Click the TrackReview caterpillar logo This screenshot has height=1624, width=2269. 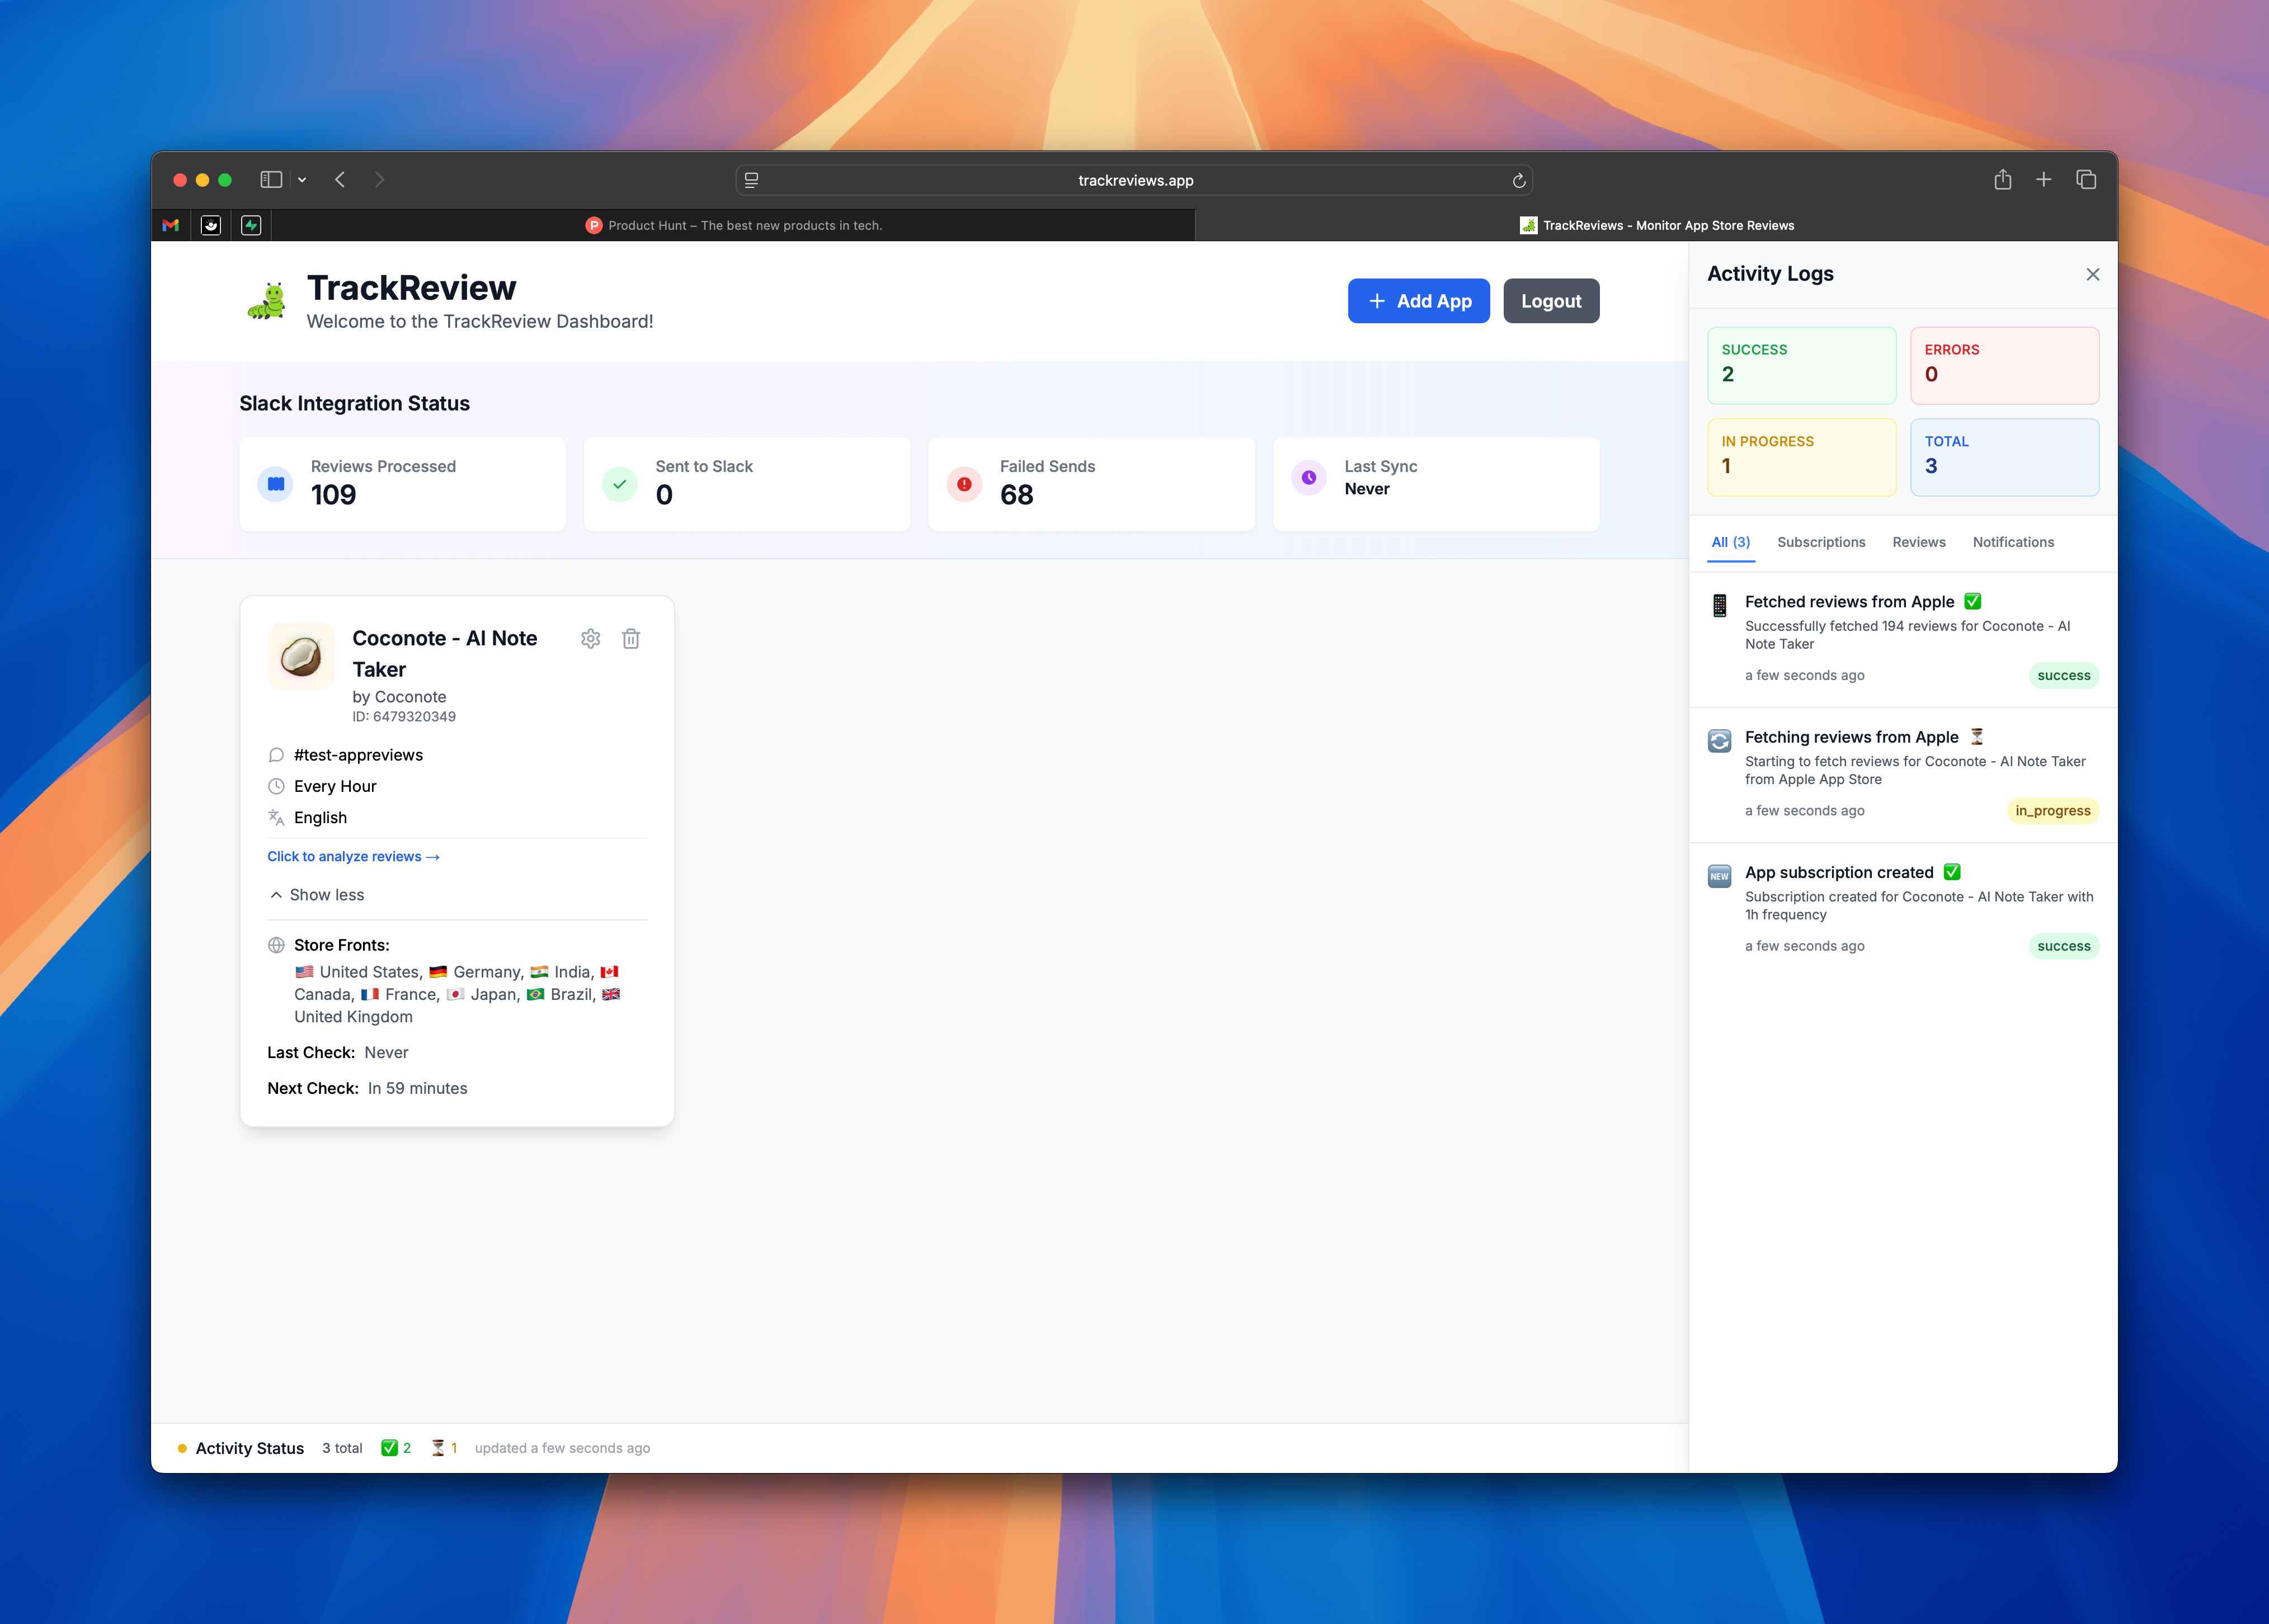tap(267, 300)
